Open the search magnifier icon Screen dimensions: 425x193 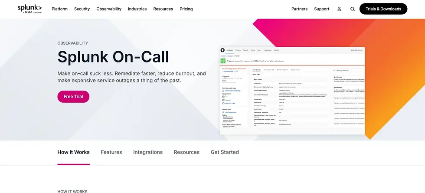click(x=352, y=9)
